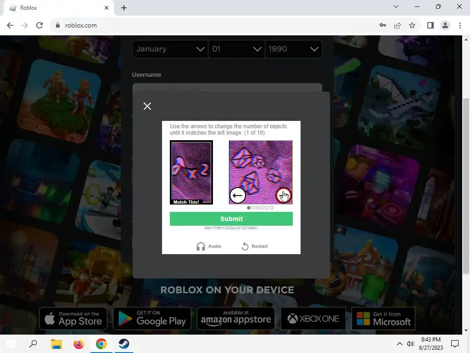Close the captcha dialog with the X
This screenshot has width=470, height=353.
[147, 106]
